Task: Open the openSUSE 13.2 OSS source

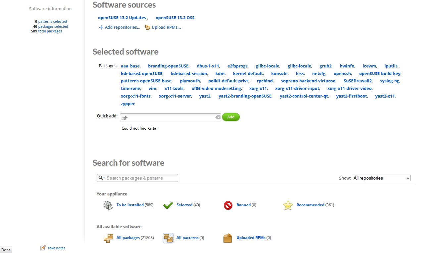Action: coord(175,18)
